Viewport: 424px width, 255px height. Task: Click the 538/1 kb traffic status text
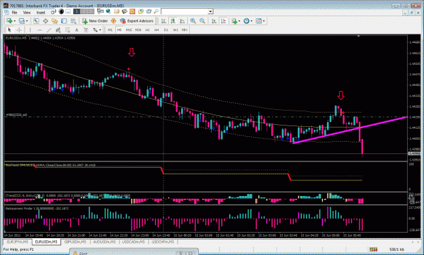pos(397,250)
